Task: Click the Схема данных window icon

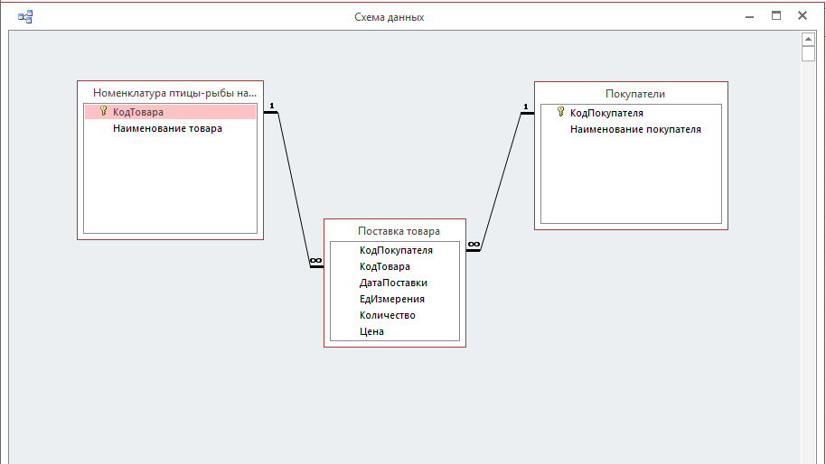Action: 24,17
